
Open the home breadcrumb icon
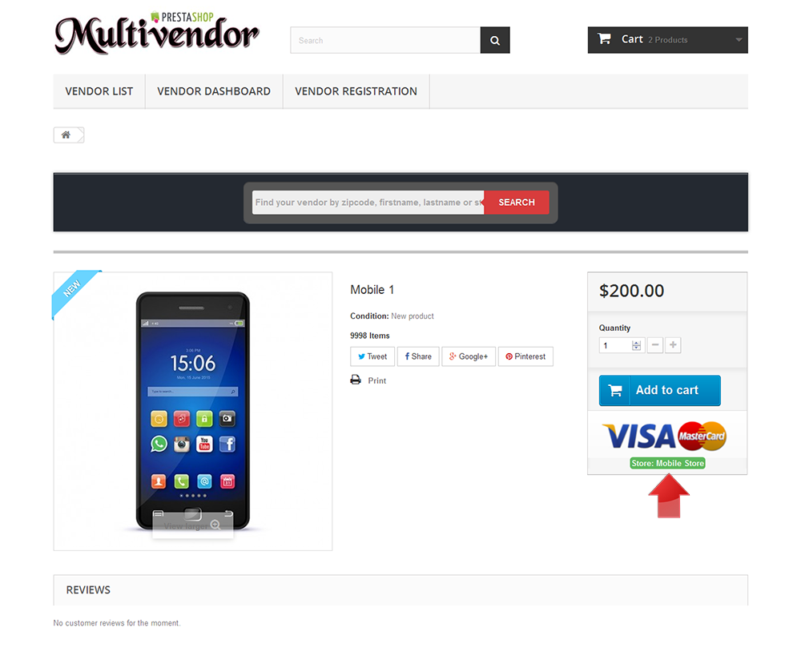pos(66,135)
